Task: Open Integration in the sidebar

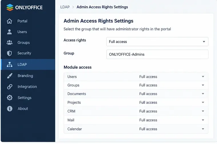Action: pyautogui.click(x=28, y=87)
